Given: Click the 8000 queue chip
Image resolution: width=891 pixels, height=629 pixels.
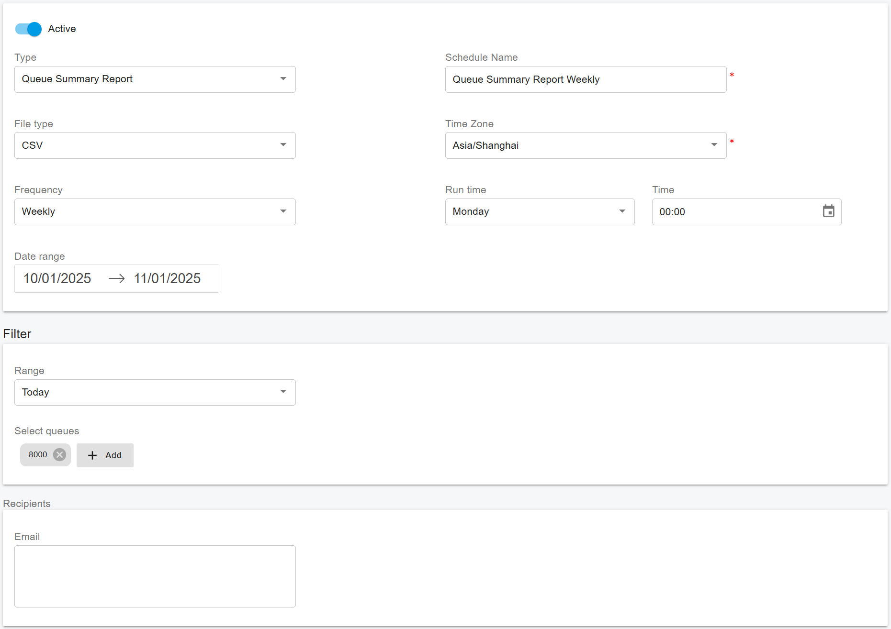Looking at the screenshot, I should (38, 454).
